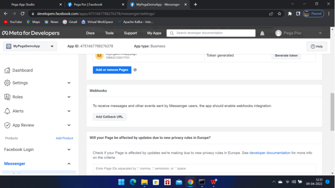Open the browser side panel icon

pyautogui.click(x=298, y=14)
